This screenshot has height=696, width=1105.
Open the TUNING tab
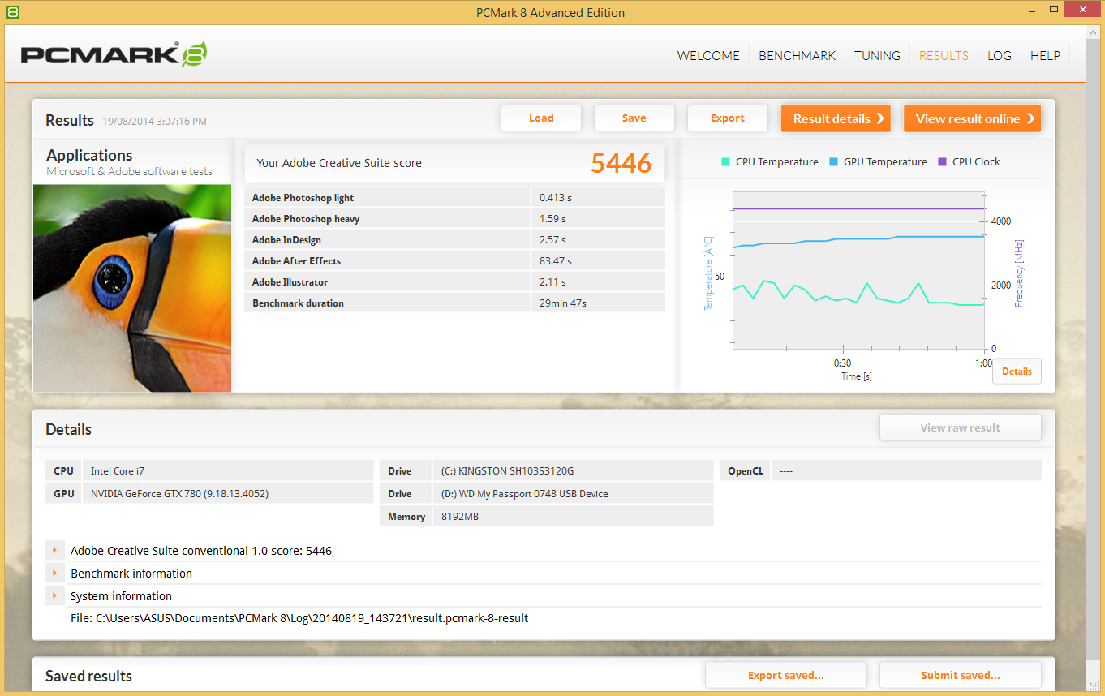coord(877,56)
